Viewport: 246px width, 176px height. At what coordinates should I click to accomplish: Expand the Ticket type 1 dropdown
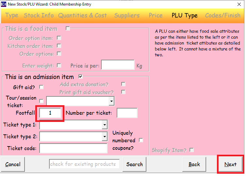[105, 125]
